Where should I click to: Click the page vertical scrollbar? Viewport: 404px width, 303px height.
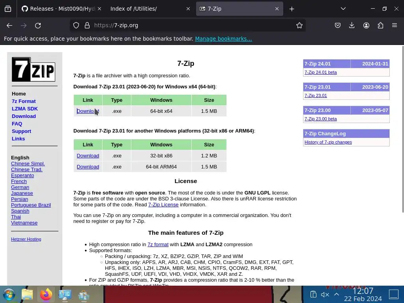pyautogui.click(x=403, y=129)
